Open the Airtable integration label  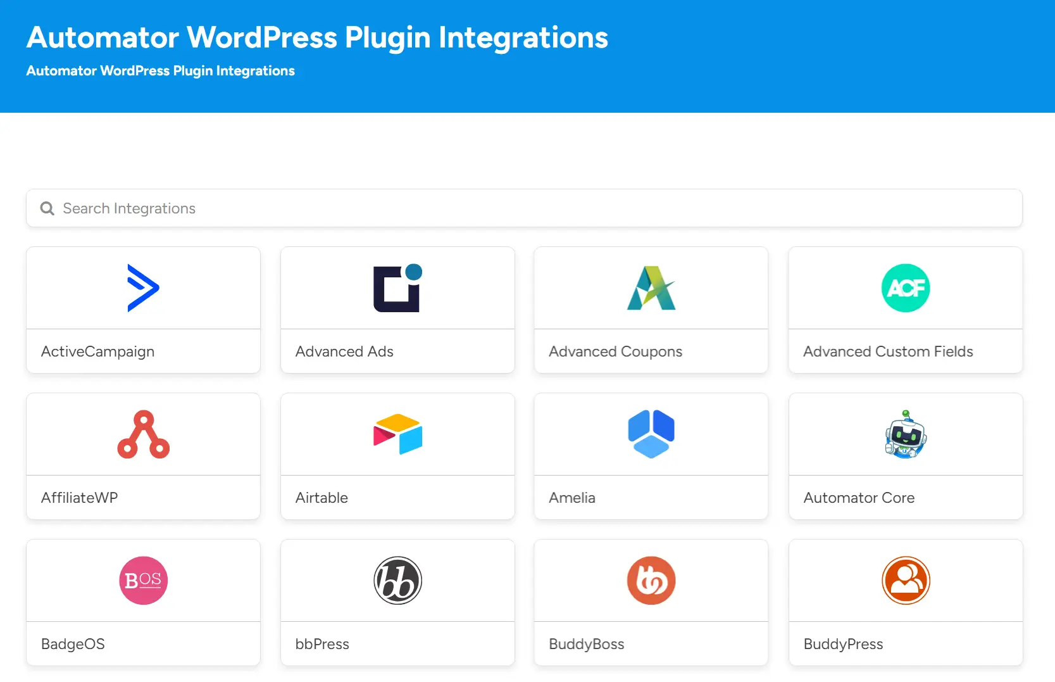(x=321, y=498)
